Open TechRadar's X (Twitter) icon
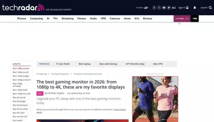The width and height of the screenshot is (214, 122). coord(159,8)
